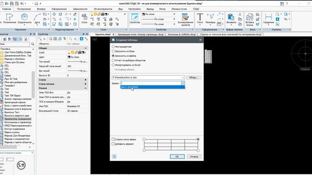Collapse the Разное properties section
Viewport: 312px width, 175px height.
(86, 88)
